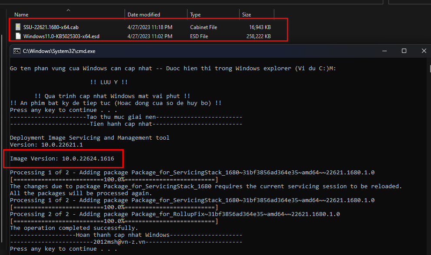Click the Cabinet File type cell

tap(204, 27)
